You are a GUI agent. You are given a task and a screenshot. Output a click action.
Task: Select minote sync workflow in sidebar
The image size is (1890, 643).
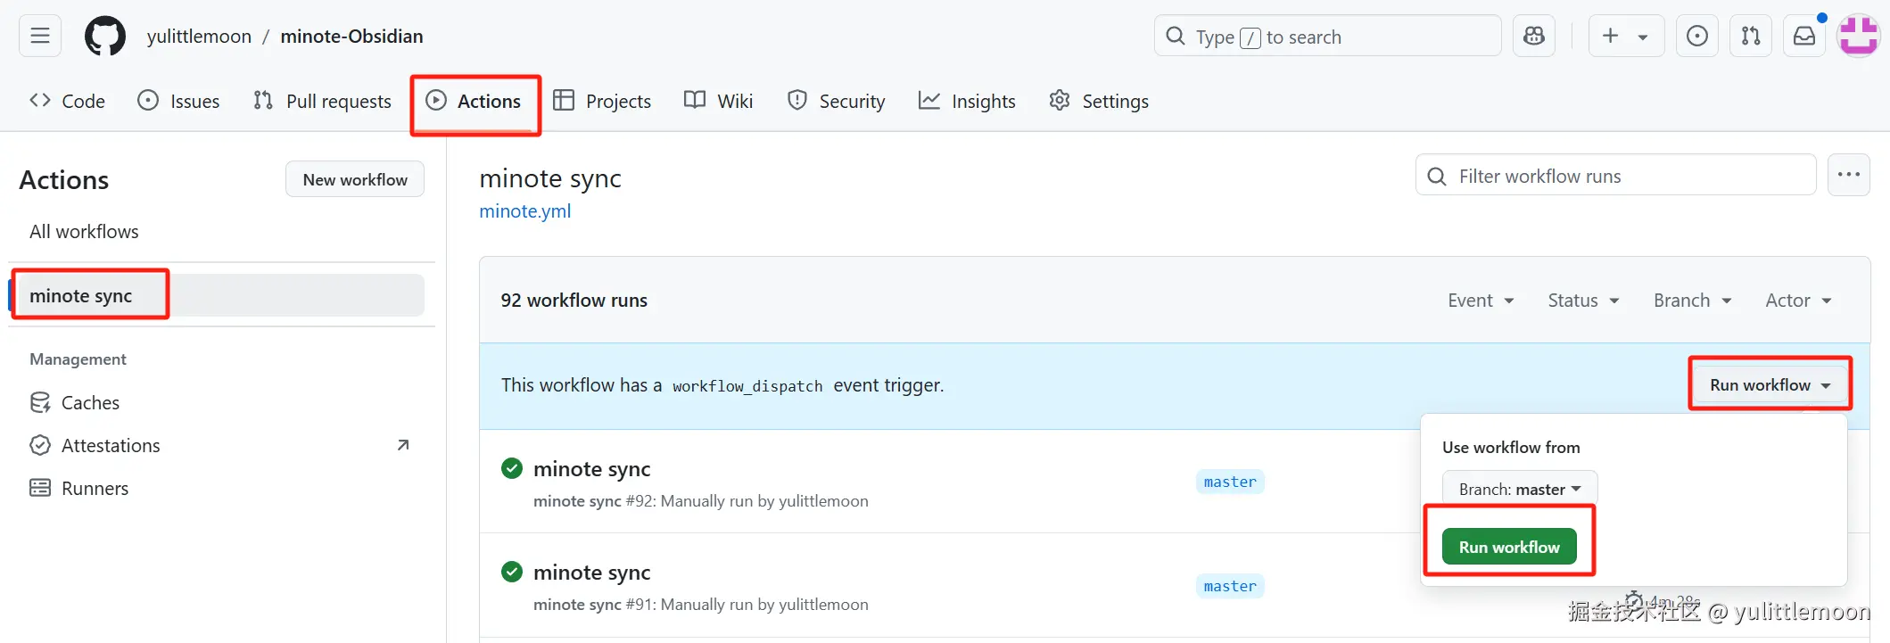click(x=81, y=296)
